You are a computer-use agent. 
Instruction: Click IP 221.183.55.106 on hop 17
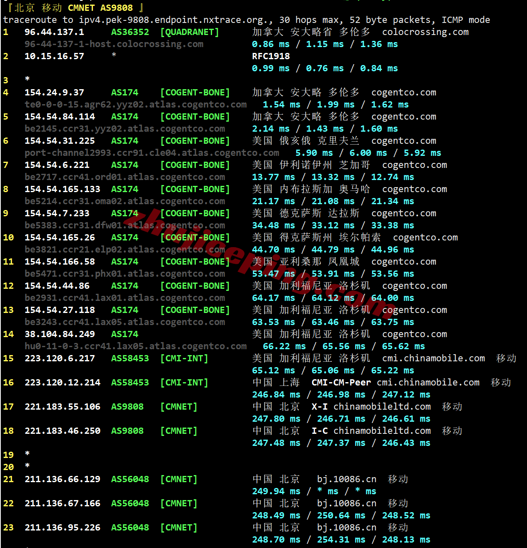coord(62,407)
